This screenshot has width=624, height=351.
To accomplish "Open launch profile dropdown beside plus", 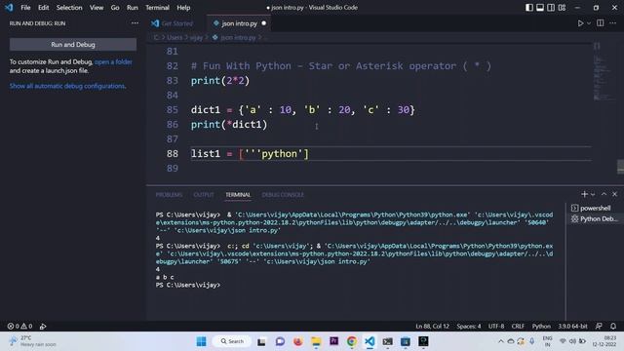I will 593,195.
